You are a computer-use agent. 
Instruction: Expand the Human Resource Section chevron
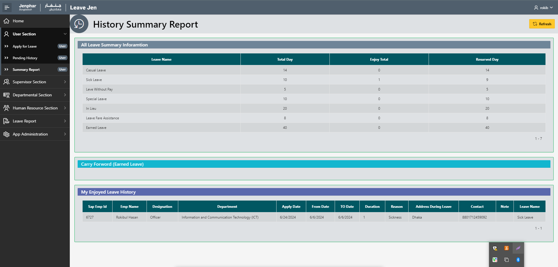click(65, 108)
